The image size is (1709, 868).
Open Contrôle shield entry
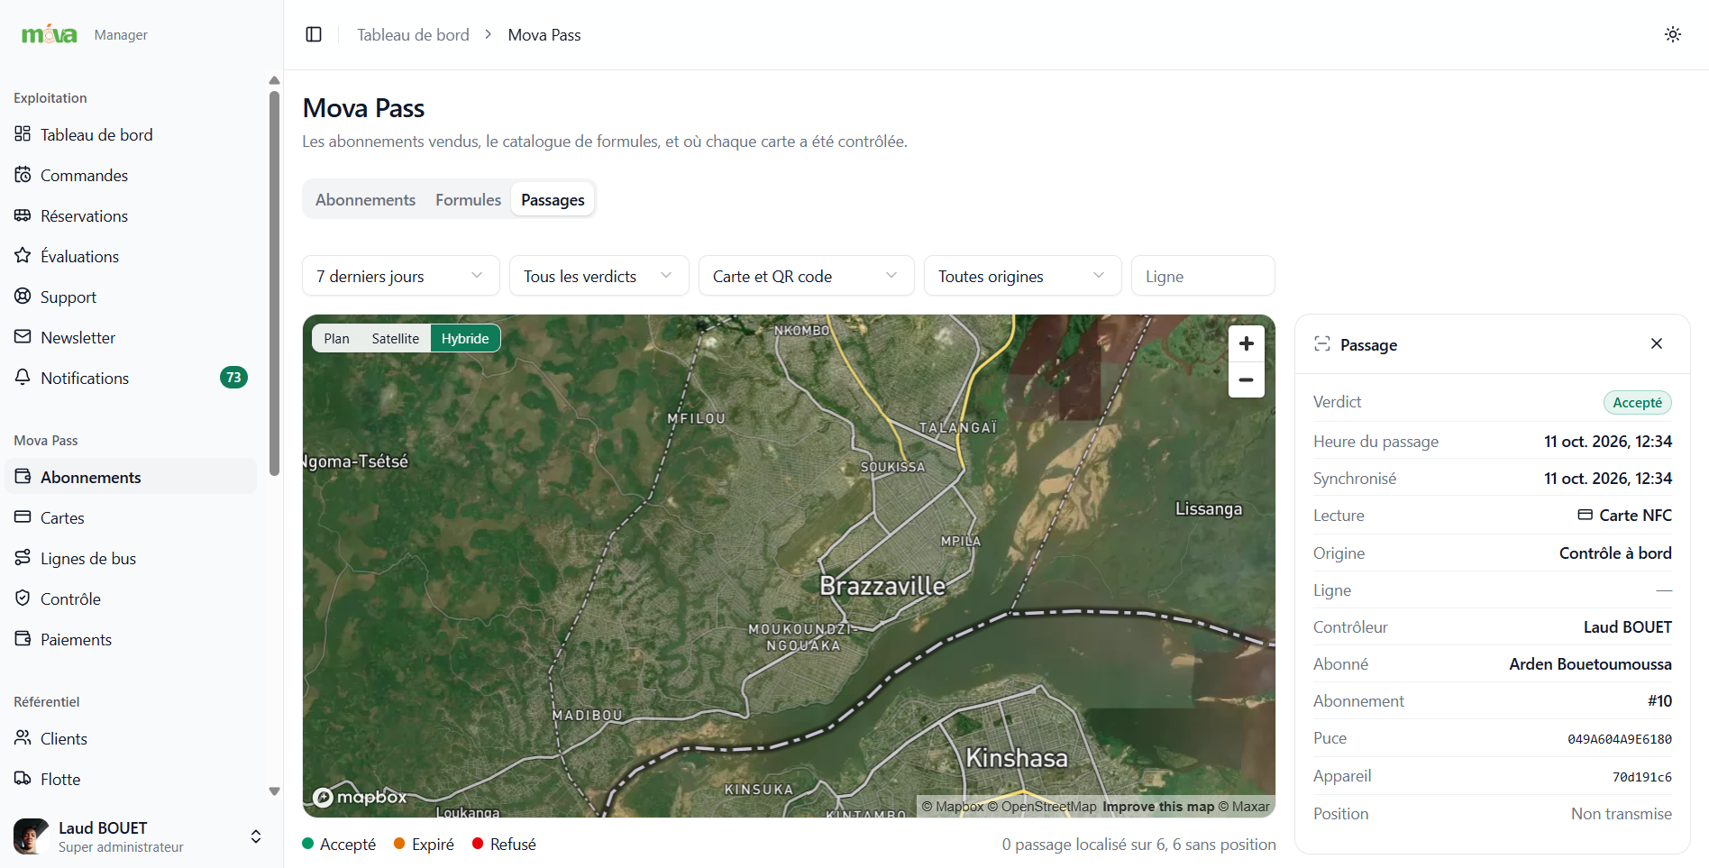pyautogui.click(x=131, y=598)
